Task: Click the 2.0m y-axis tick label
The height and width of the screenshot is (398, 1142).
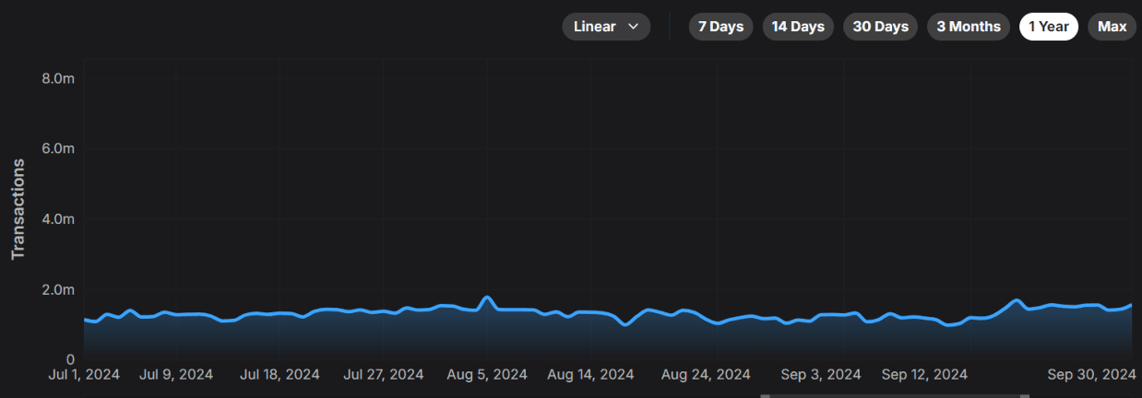Action: pos(58,290)
